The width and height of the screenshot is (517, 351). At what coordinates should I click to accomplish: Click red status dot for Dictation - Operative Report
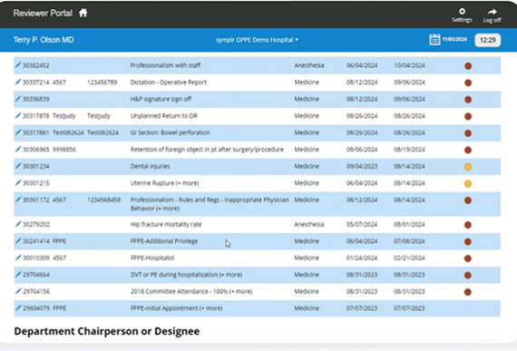(468, 83)
